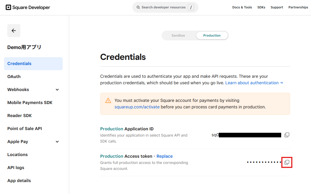The image size is (311, 194).
Task: Open App details page
Action: tap(19, 181)
